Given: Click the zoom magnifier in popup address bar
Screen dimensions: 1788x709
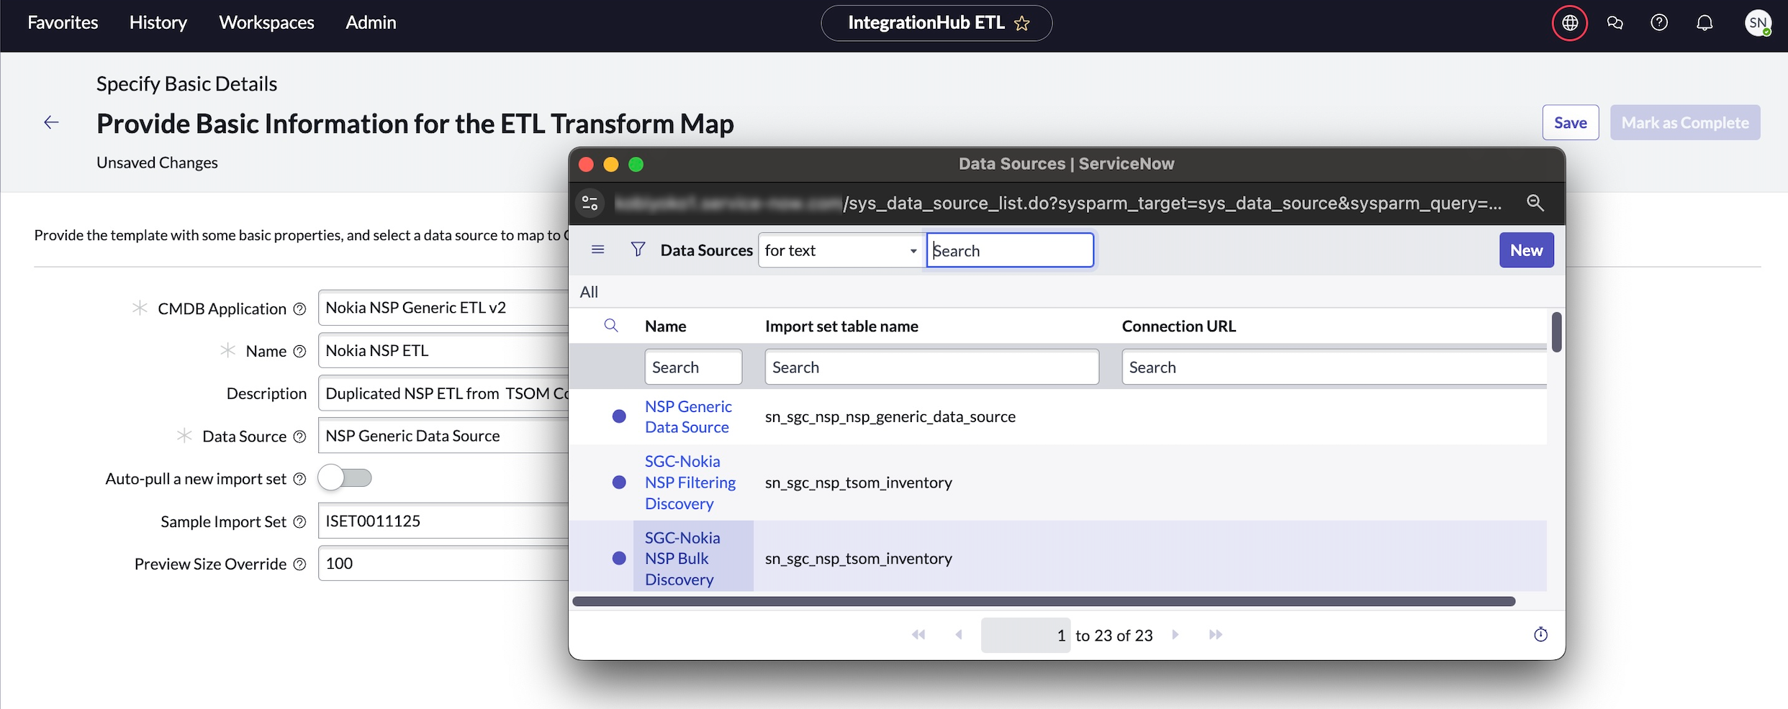Looking at the screenshot, I should 1535,203.
